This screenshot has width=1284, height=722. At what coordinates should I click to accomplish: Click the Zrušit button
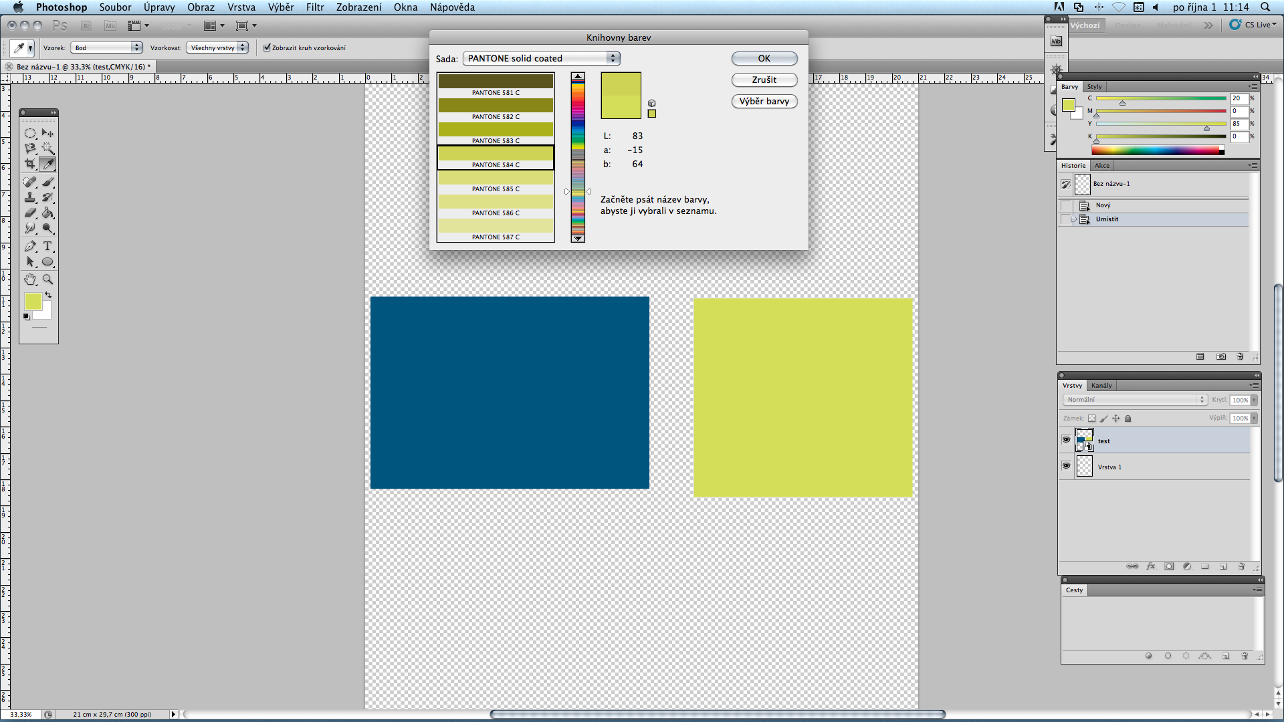764,80
